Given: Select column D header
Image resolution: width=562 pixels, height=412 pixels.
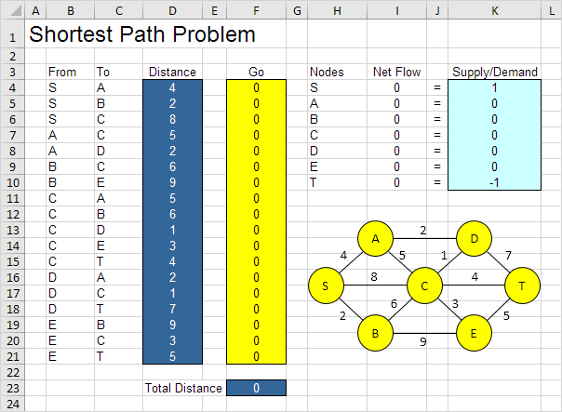Looking at the screenshot, I should (x=172, y=10).
